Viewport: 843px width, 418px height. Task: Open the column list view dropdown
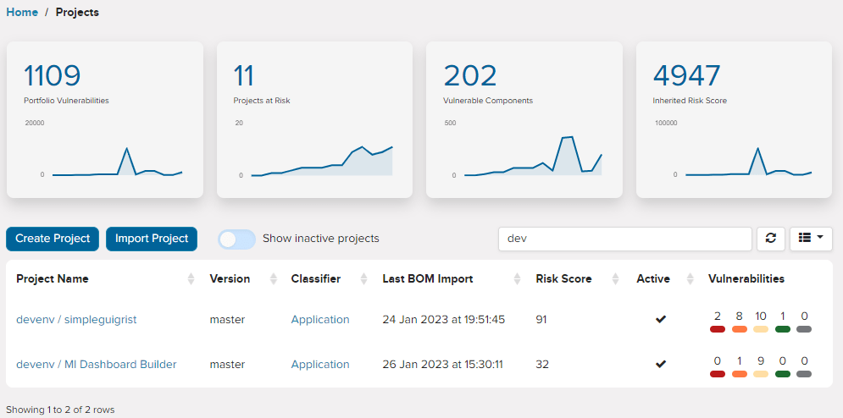tap(811, 239)
